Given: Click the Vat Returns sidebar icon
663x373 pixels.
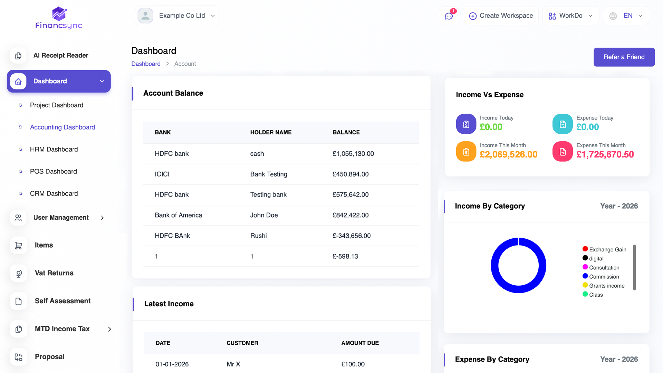Looking at the screenshot, I should coord(18,273).
